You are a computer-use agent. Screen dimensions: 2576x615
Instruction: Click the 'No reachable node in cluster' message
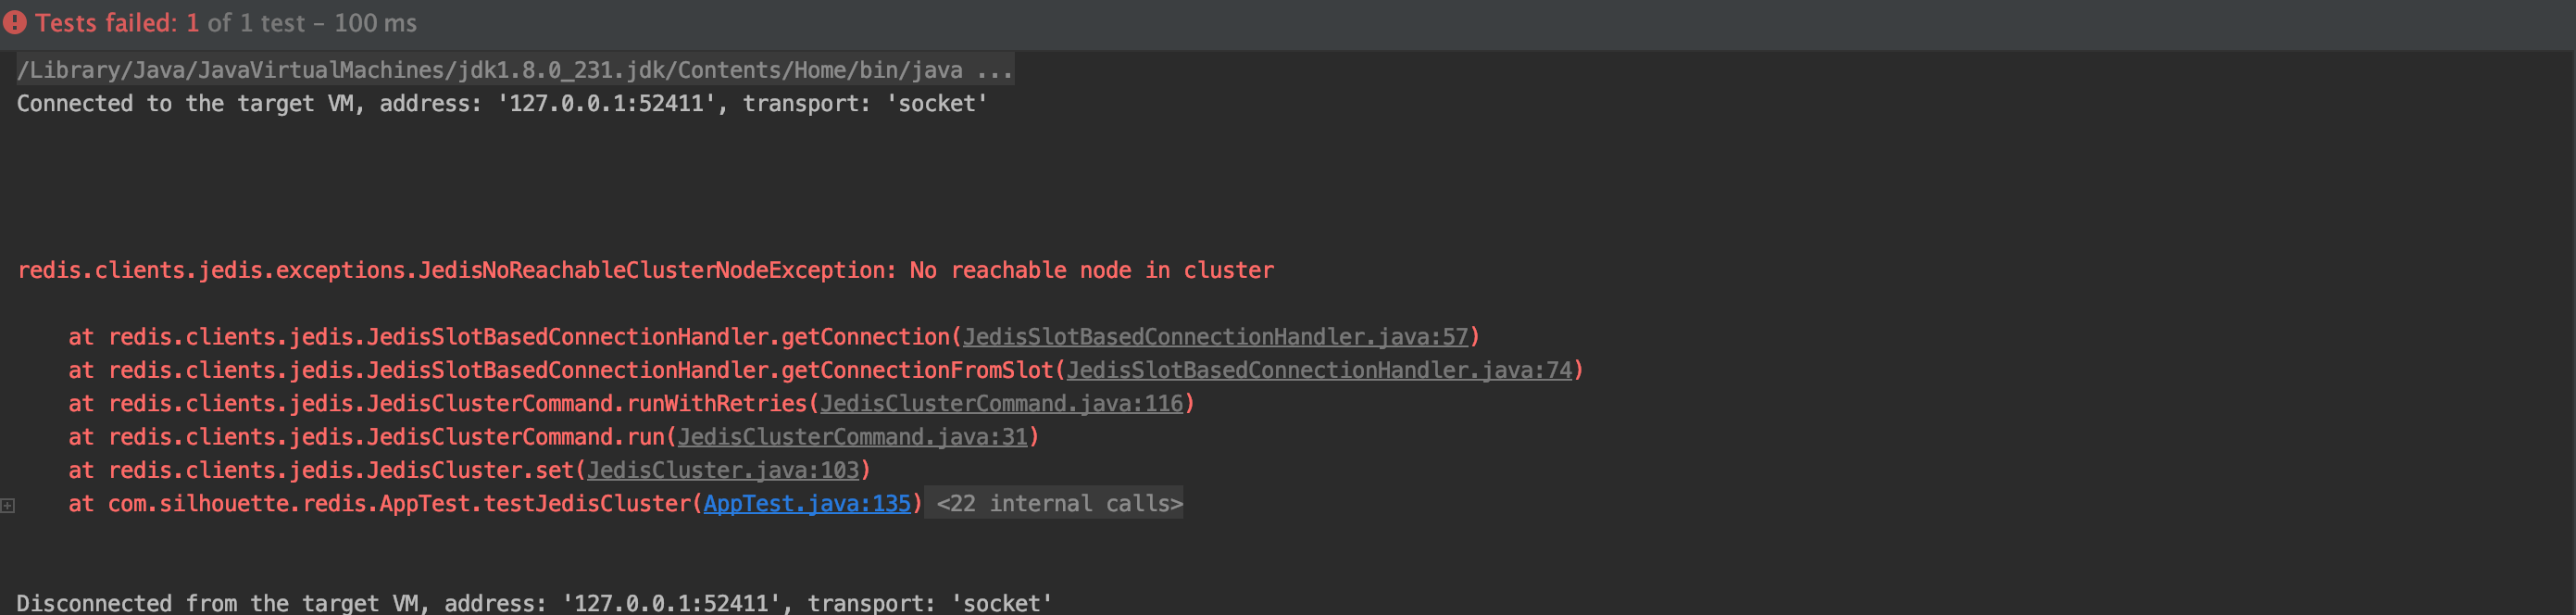(x=1091, y=270)
